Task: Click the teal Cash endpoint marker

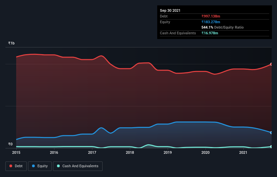Action: (x=271, y=146)
